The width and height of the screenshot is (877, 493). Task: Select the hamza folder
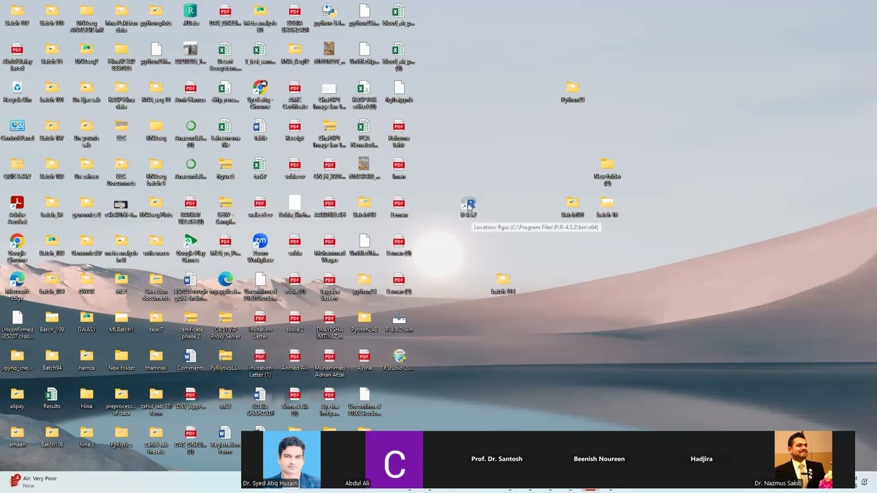click(86, 360)
